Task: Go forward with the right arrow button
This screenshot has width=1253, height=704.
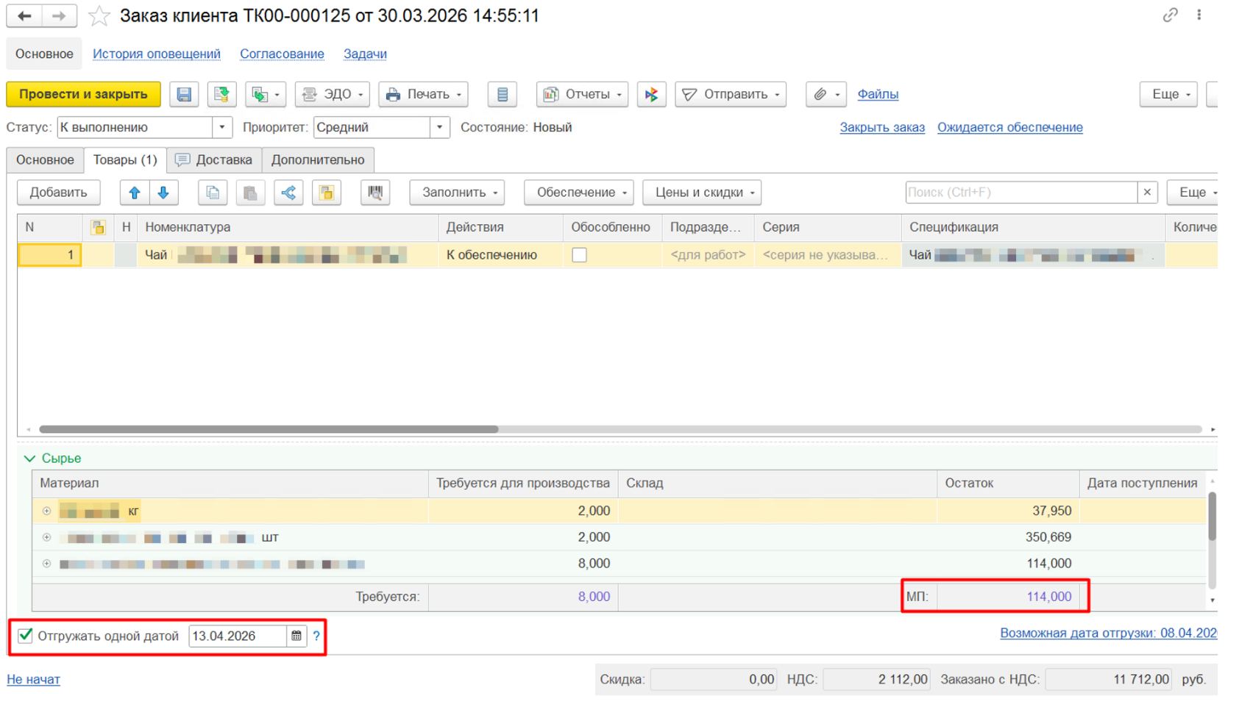Action: click(x=59, y=16)
